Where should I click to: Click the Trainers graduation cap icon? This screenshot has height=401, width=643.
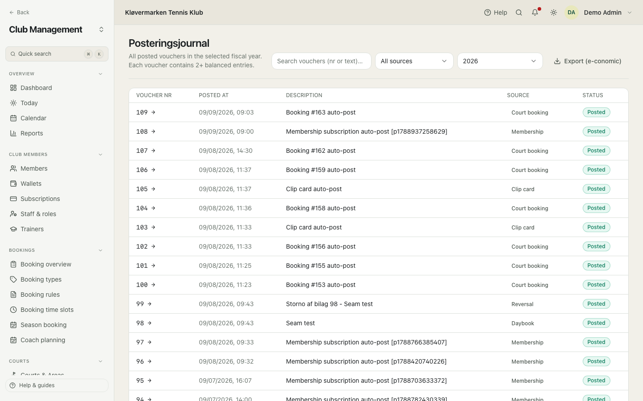pos(13,229)
